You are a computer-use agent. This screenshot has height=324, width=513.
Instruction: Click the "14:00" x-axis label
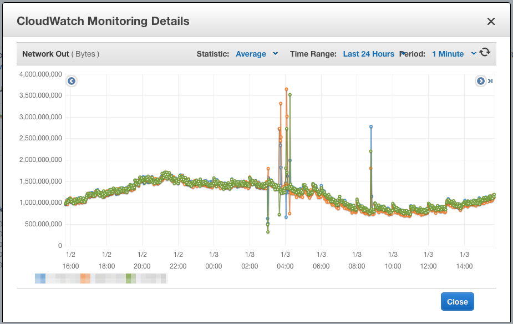tap(464, 266)
